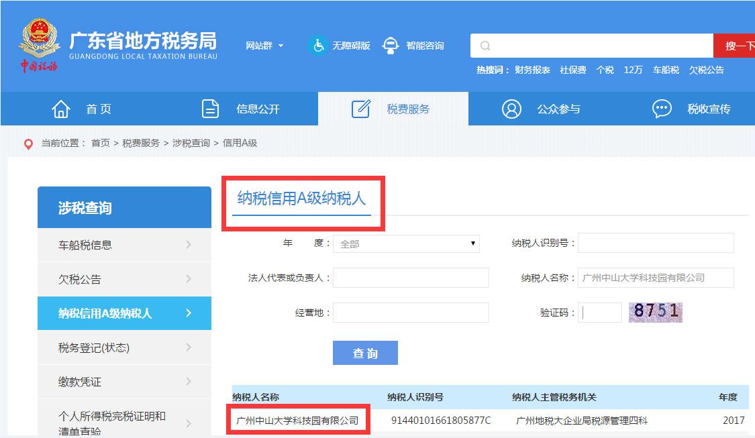The image size is (755, 438).
Task: Focus the top site search field
Action: pos(592,46)
